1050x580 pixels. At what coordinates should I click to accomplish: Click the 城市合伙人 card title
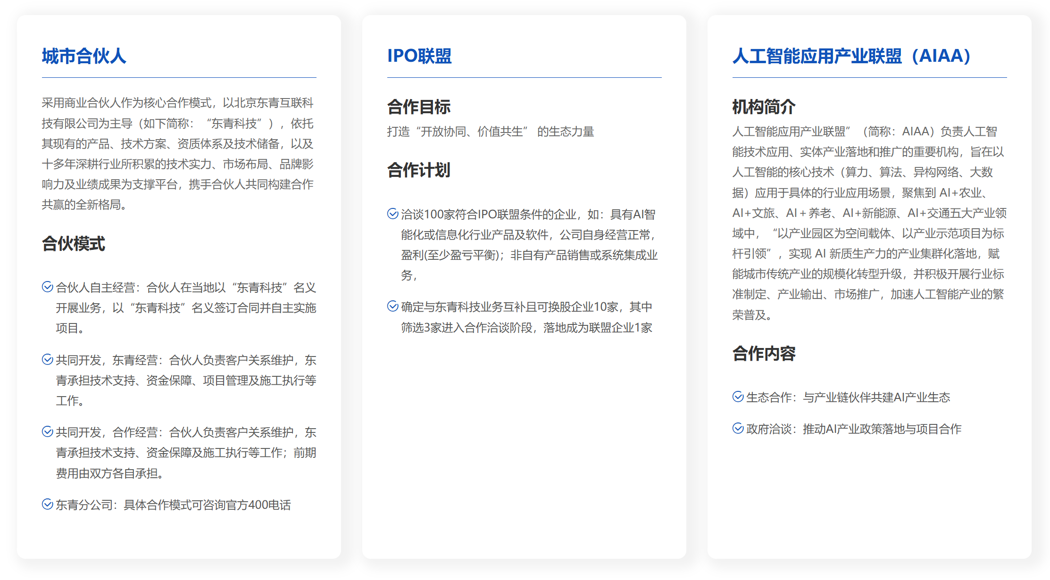pyautogui.click(x=84, y=56)
